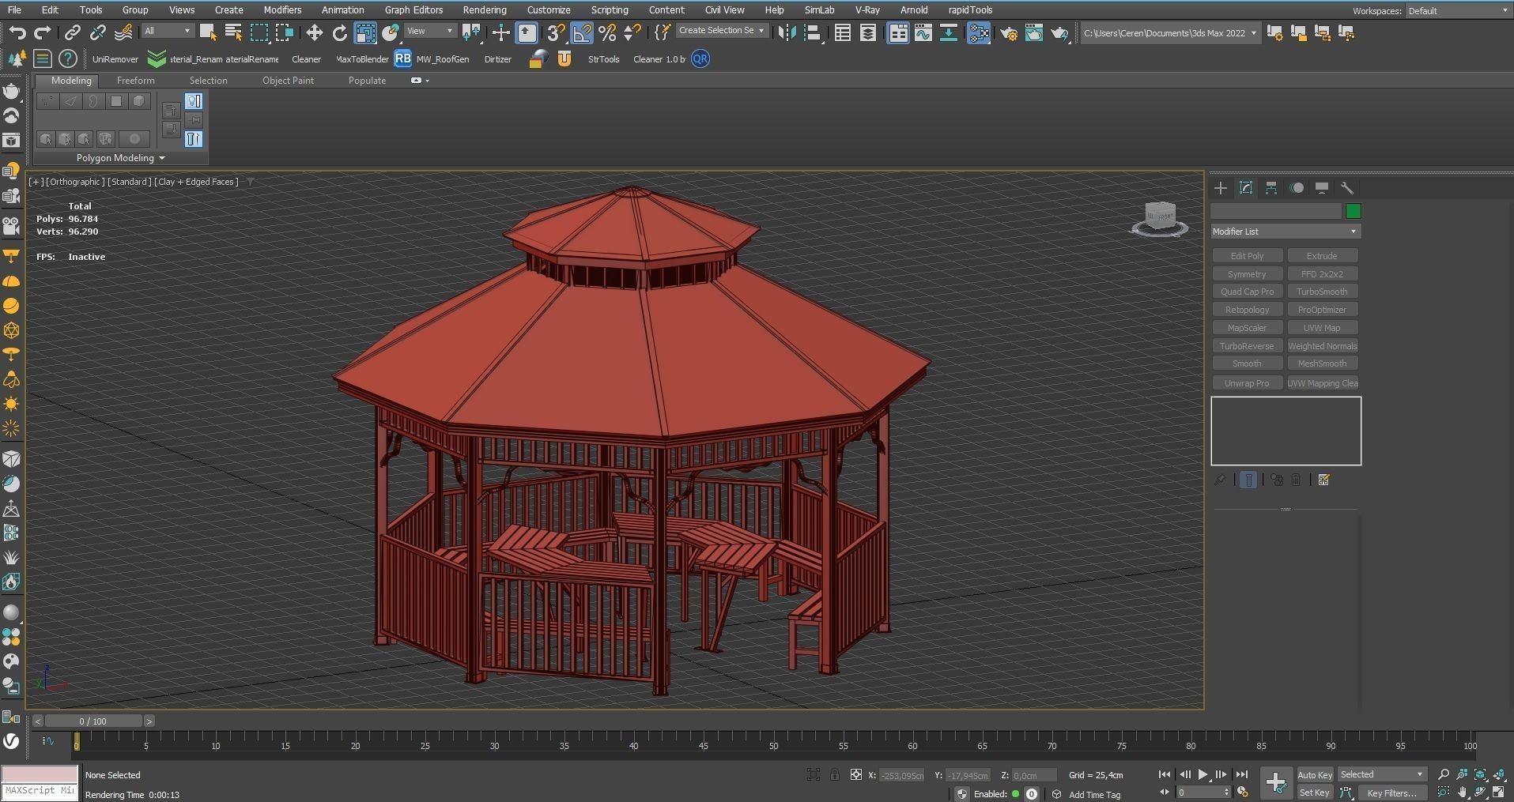Choose the Rectangular Selection Region tool
1514x802 pixels.
point(259,32)
